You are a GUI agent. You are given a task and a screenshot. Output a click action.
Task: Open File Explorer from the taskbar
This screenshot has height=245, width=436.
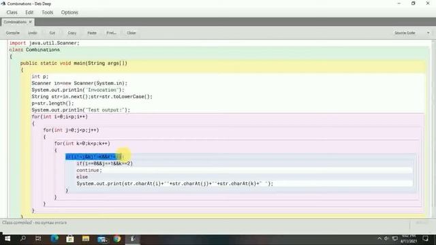pos(86,239)
